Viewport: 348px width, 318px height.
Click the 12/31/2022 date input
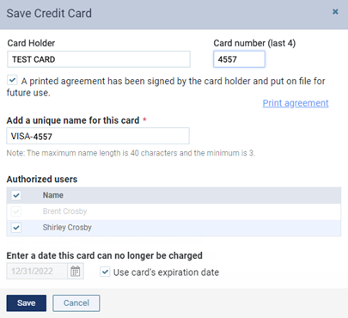37,271
